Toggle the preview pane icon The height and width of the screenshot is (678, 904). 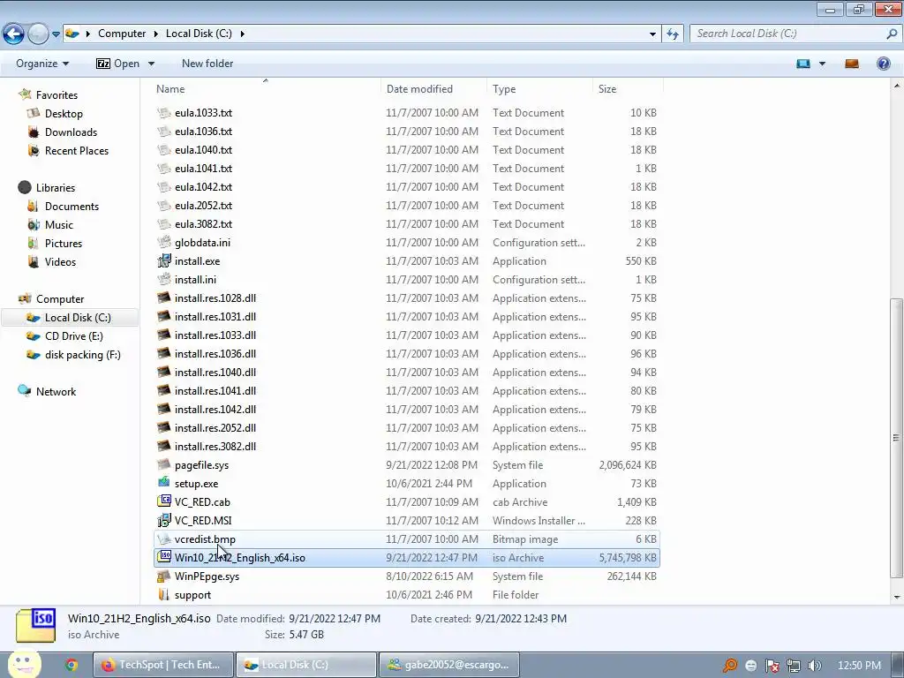pos(852,64)
